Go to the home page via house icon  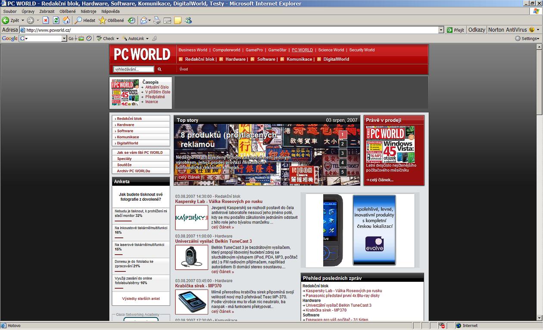tap(66, 20)
